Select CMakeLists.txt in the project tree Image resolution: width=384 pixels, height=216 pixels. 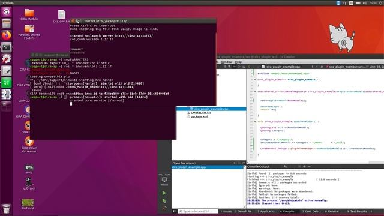pyautogui.click(x=201, y=113)
